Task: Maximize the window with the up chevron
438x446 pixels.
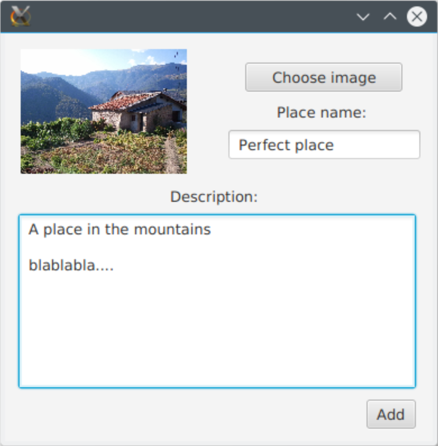Action: pyautogui.click(x=390, y=17)
